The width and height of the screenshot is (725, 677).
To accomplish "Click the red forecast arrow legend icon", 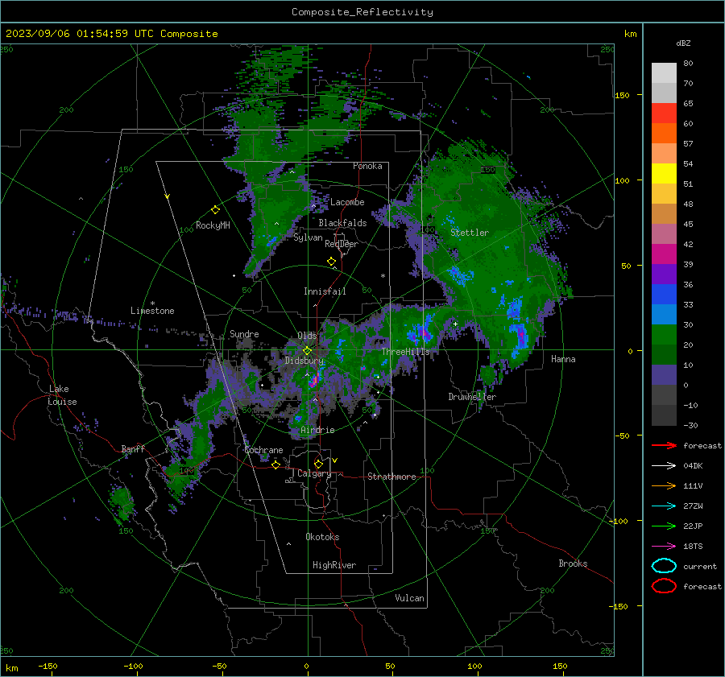I will (664, 445).
